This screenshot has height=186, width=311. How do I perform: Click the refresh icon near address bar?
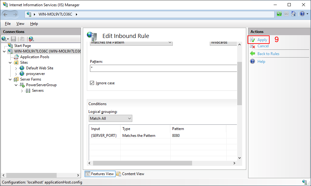point(279,14)
